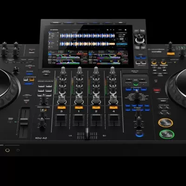186x186 pixels.
Task: Tap the Beat FX beat-right arrow button
Action: click(142, 80)
